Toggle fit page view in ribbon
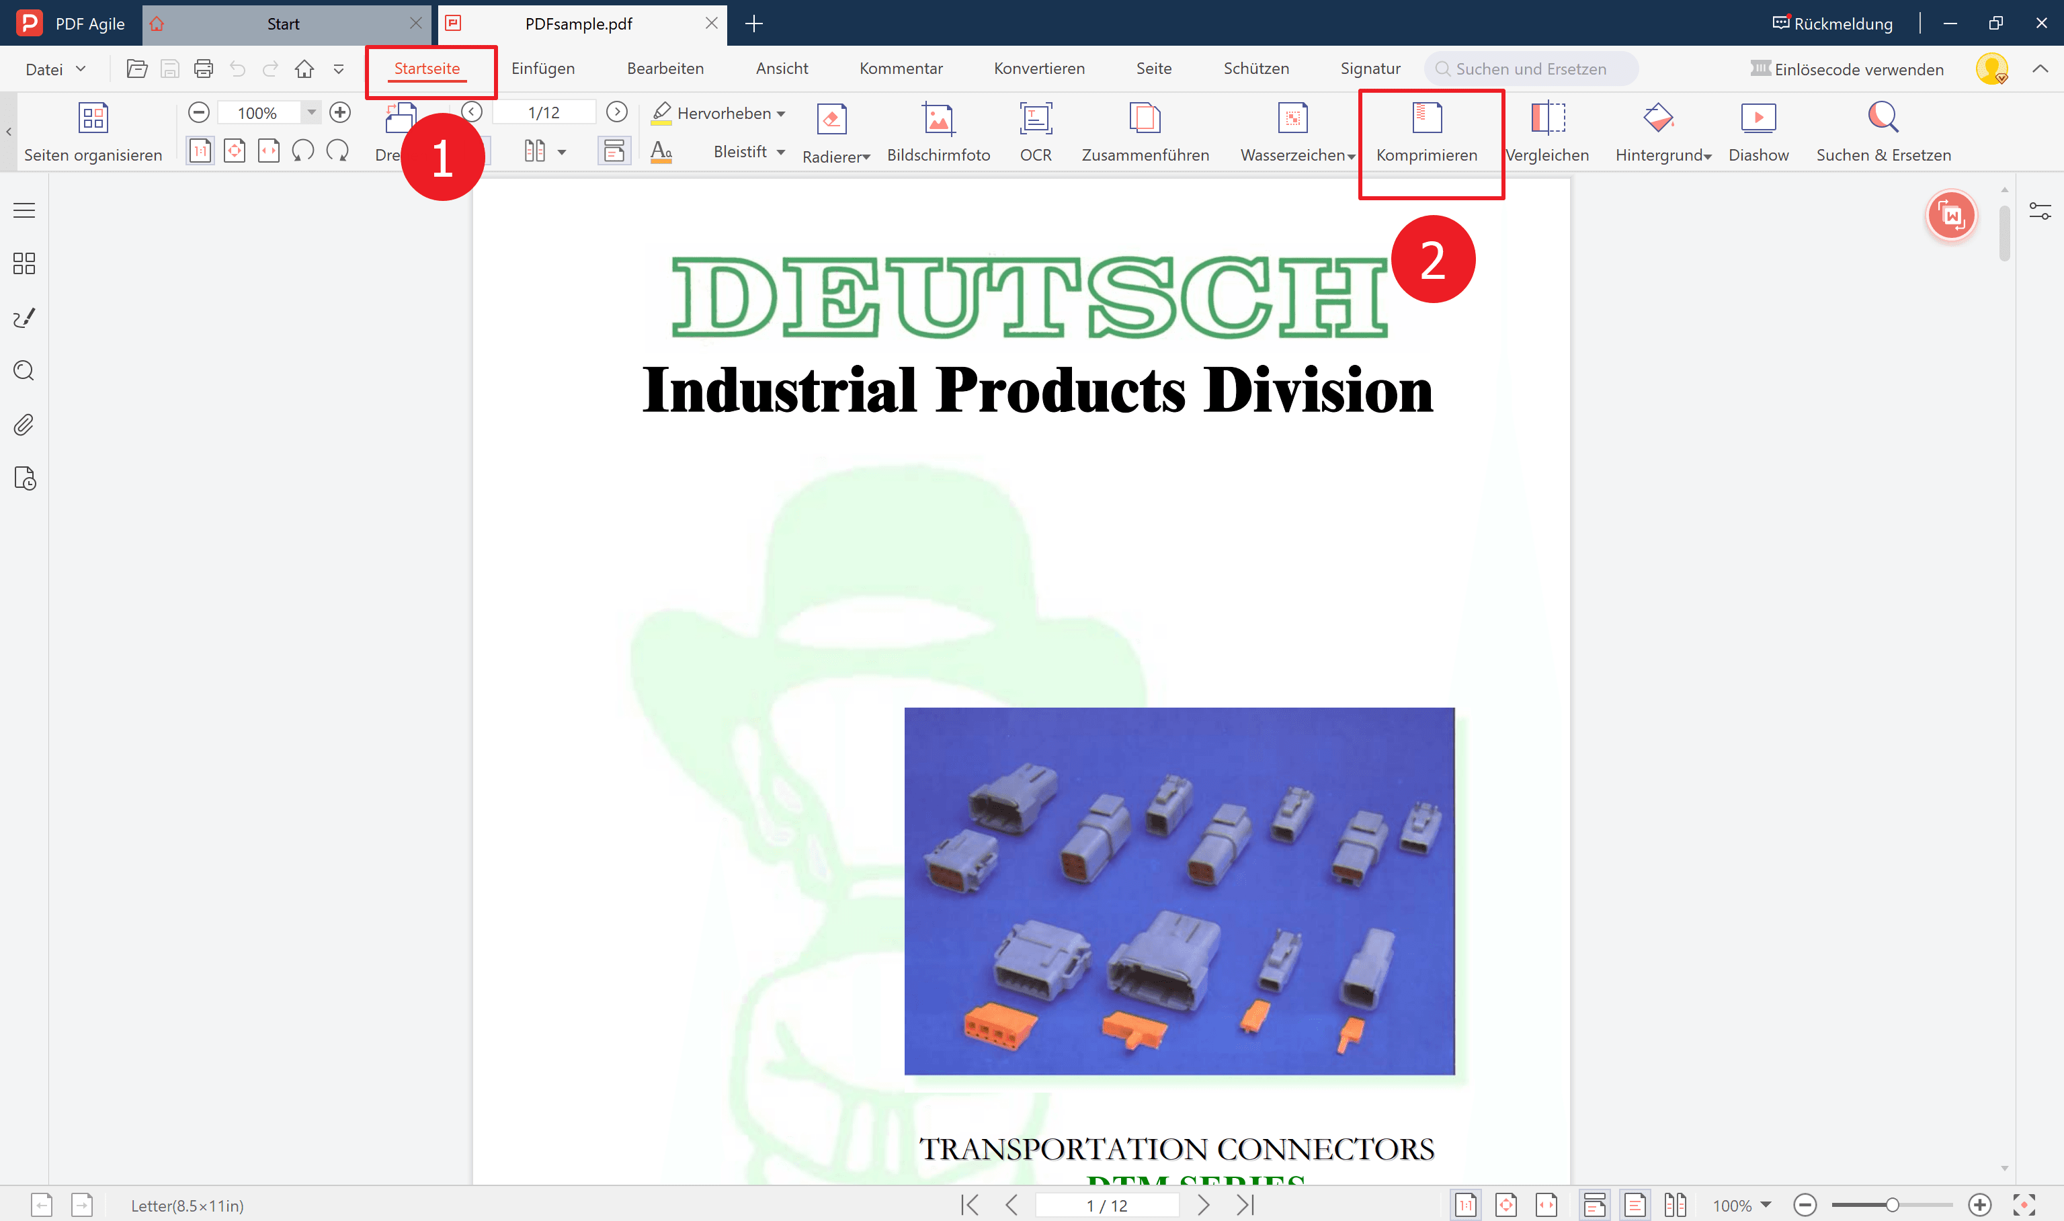The width and height of the screenshot is (2064, 1221). (x=235, y=151)
